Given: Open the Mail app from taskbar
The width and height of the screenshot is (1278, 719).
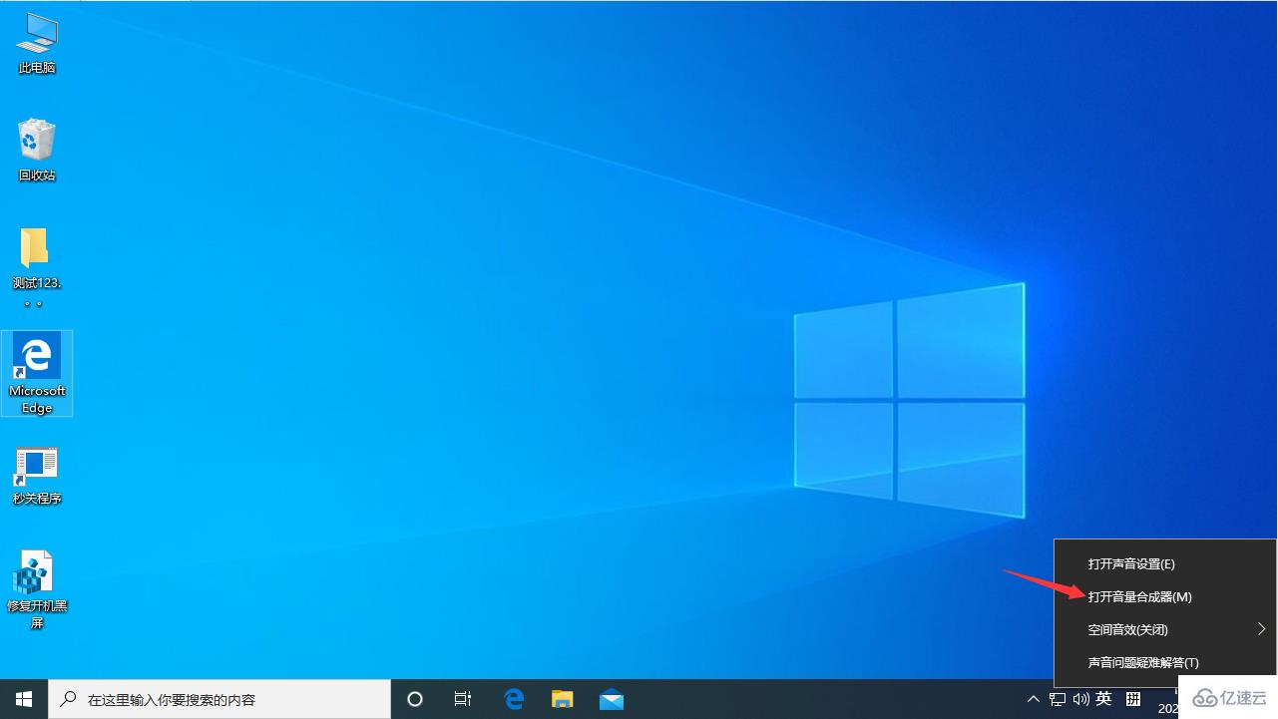Looking at the screenshot, I should (x=612, y=699).
